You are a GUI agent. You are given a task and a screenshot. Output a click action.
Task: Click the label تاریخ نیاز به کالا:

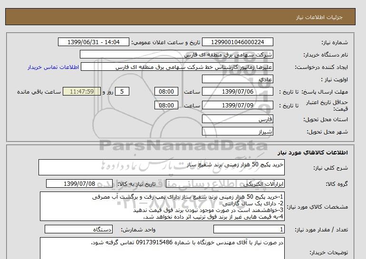(x=136, y=184)
